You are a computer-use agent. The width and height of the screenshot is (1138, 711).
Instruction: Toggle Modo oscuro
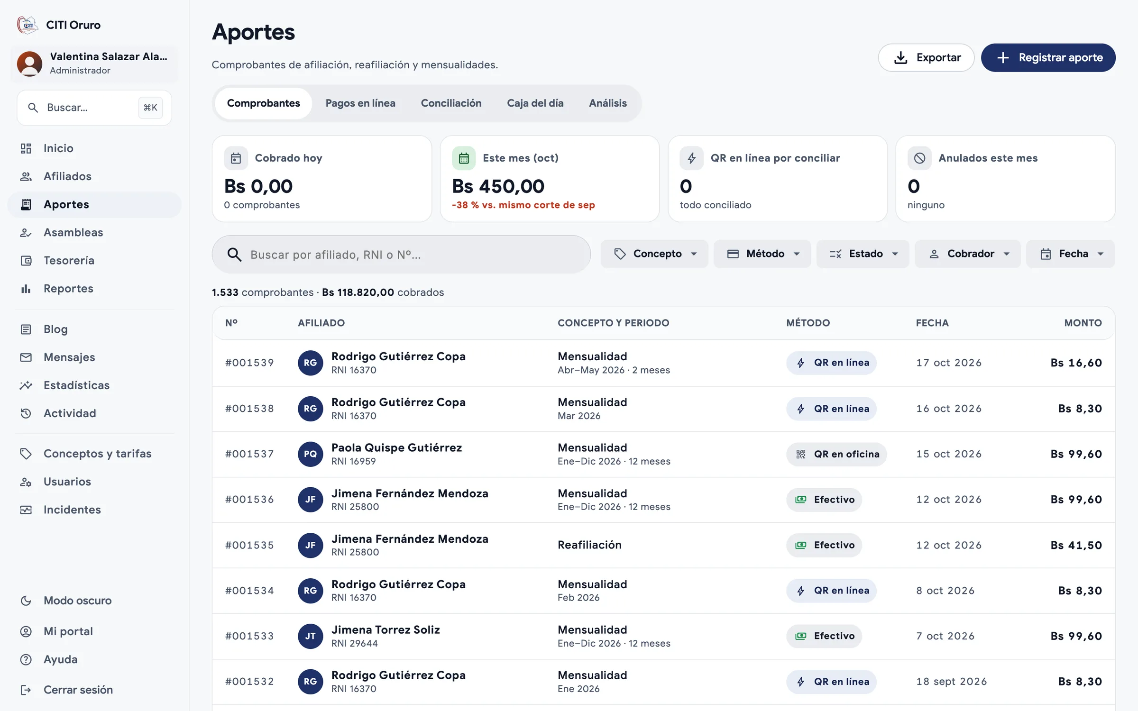coord(94,601)
